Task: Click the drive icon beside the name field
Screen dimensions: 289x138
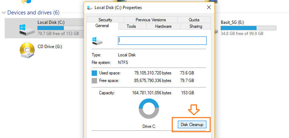Action: pos(97,41)
